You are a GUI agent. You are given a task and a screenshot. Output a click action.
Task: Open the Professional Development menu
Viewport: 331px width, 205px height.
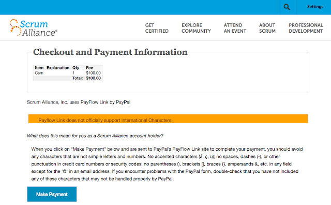pyautogui.click(x=306, y=28)
